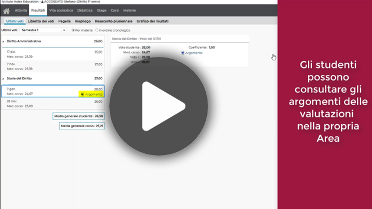This screenshot has height=209, width=372.
Task: Open the Attività menu
Action: (21, 10)
